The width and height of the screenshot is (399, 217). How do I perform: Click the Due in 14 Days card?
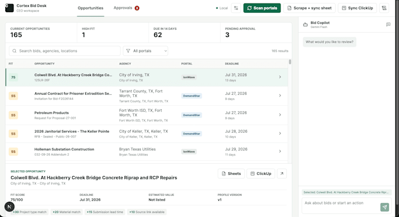coord(184,33)
